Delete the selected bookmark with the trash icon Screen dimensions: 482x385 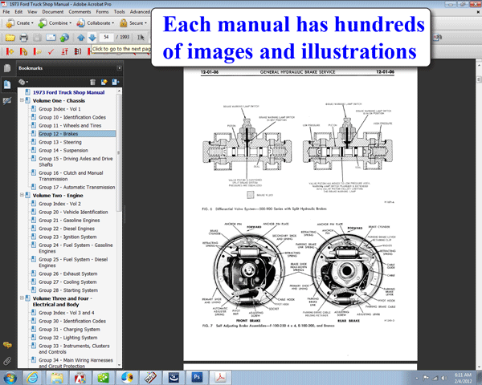[93, 82]
